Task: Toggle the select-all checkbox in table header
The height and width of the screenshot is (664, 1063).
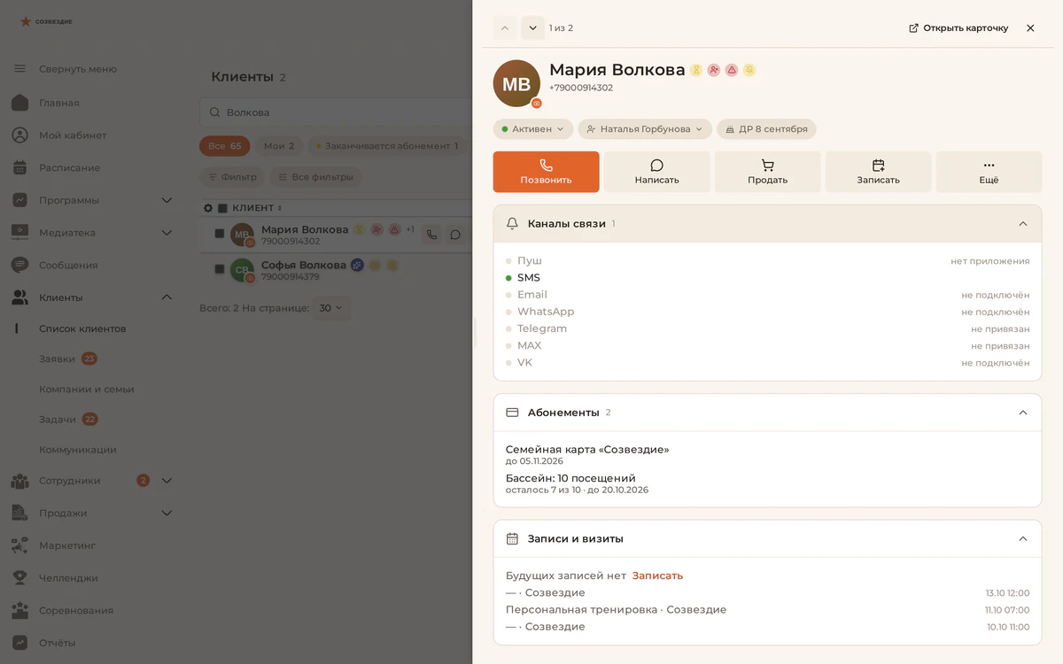Action: tap(223, 208)
